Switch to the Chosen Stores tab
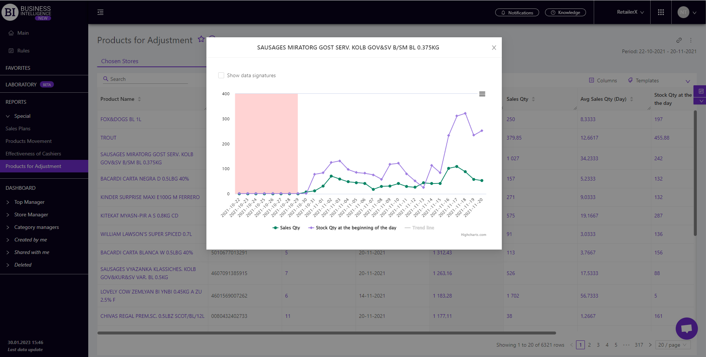Screen dimensions: 706x357 point(120,61)
